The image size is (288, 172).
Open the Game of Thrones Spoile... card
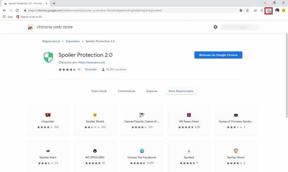click(x=236, y=120)
